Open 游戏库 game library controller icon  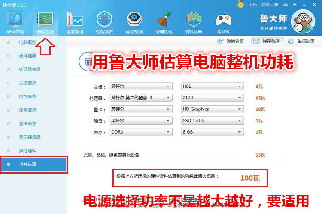click(x=223, y=23)
